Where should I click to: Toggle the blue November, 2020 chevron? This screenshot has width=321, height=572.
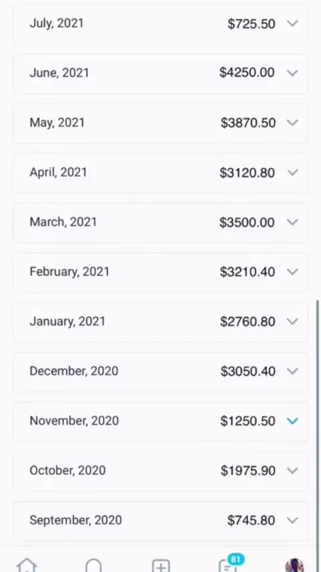(x=293, y=421)
